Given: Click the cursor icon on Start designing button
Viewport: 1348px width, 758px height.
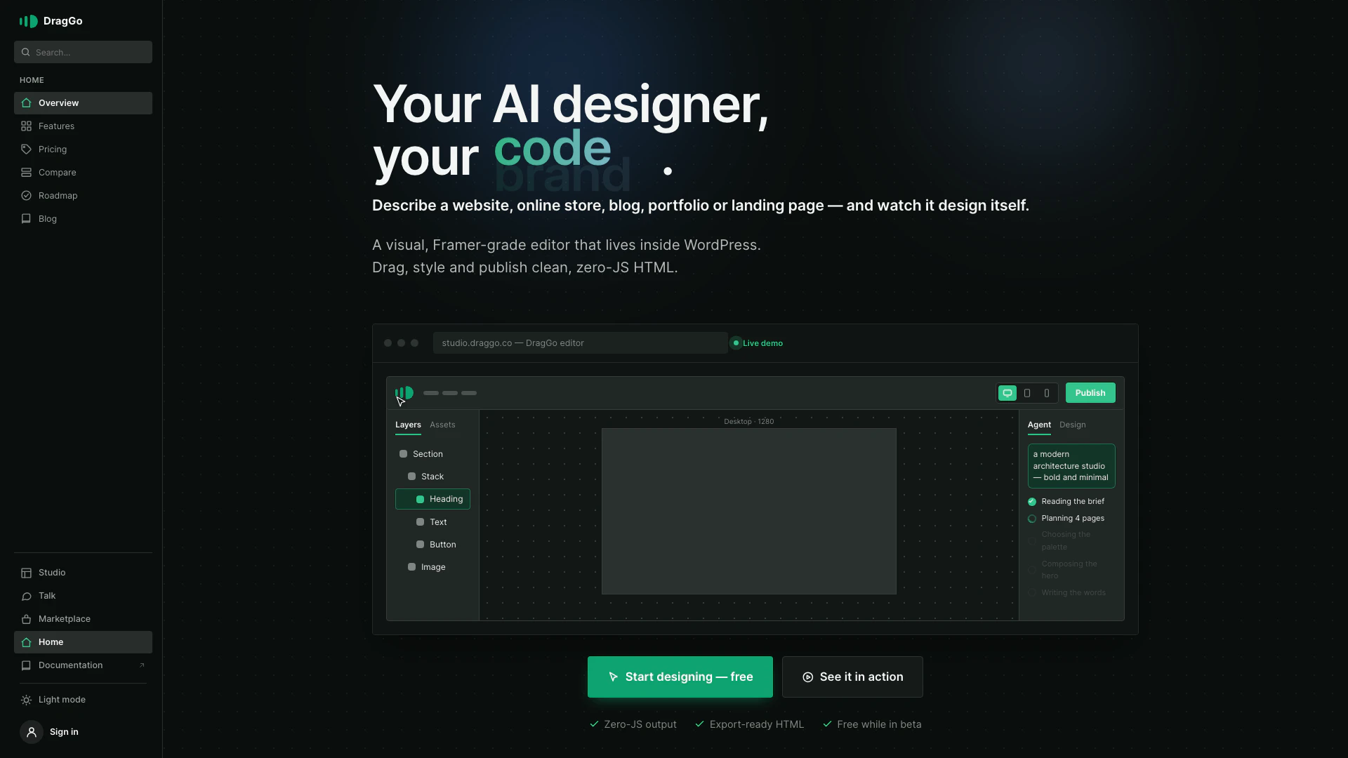Looking at the screenshot, I should click(613, 677).
